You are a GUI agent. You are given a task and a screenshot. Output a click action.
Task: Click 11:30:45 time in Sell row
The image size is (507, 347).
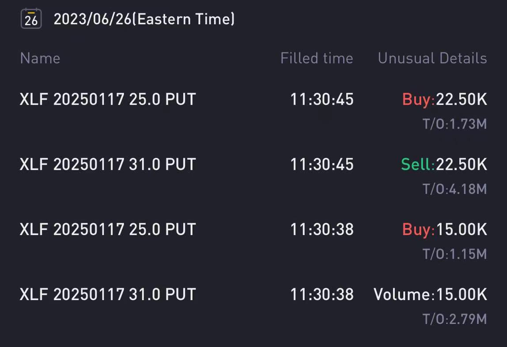[322, 164]
